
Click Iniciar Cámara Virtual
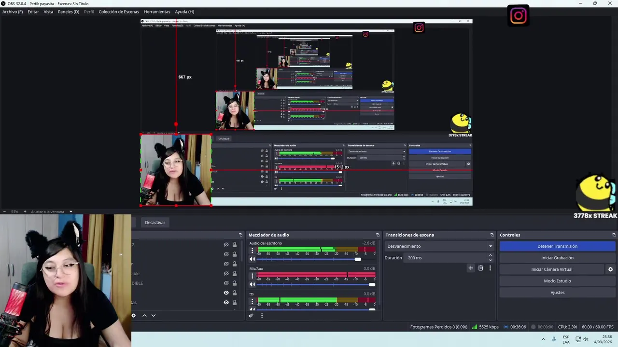coord(552,269)
